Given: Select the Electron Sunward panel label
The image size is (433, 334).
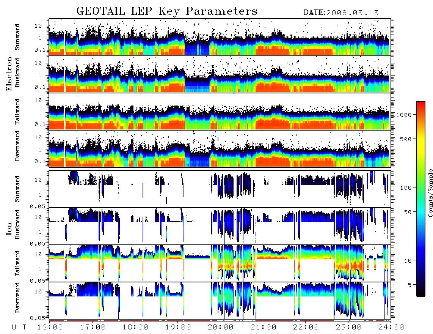Looking at the screenshot, I should pos(17,37).
